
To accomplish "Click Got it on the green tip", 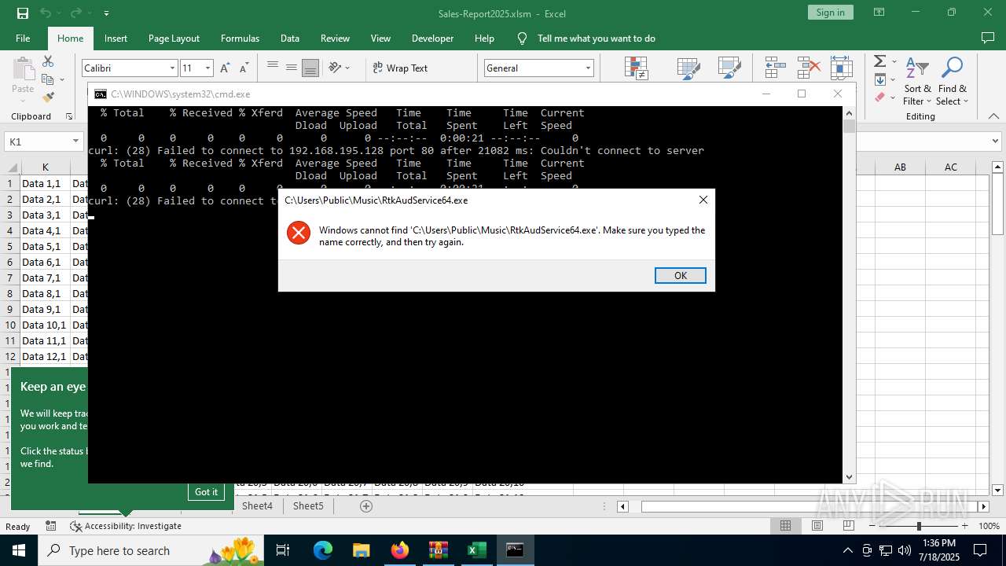I will pos(207,491).
